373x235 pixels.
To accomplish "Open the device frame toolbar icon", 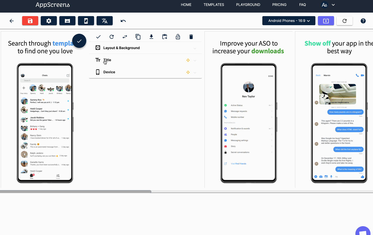I will tap(86, 21).
